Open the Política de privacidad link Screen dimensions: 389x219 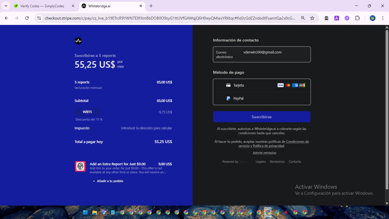pos(269,146)
